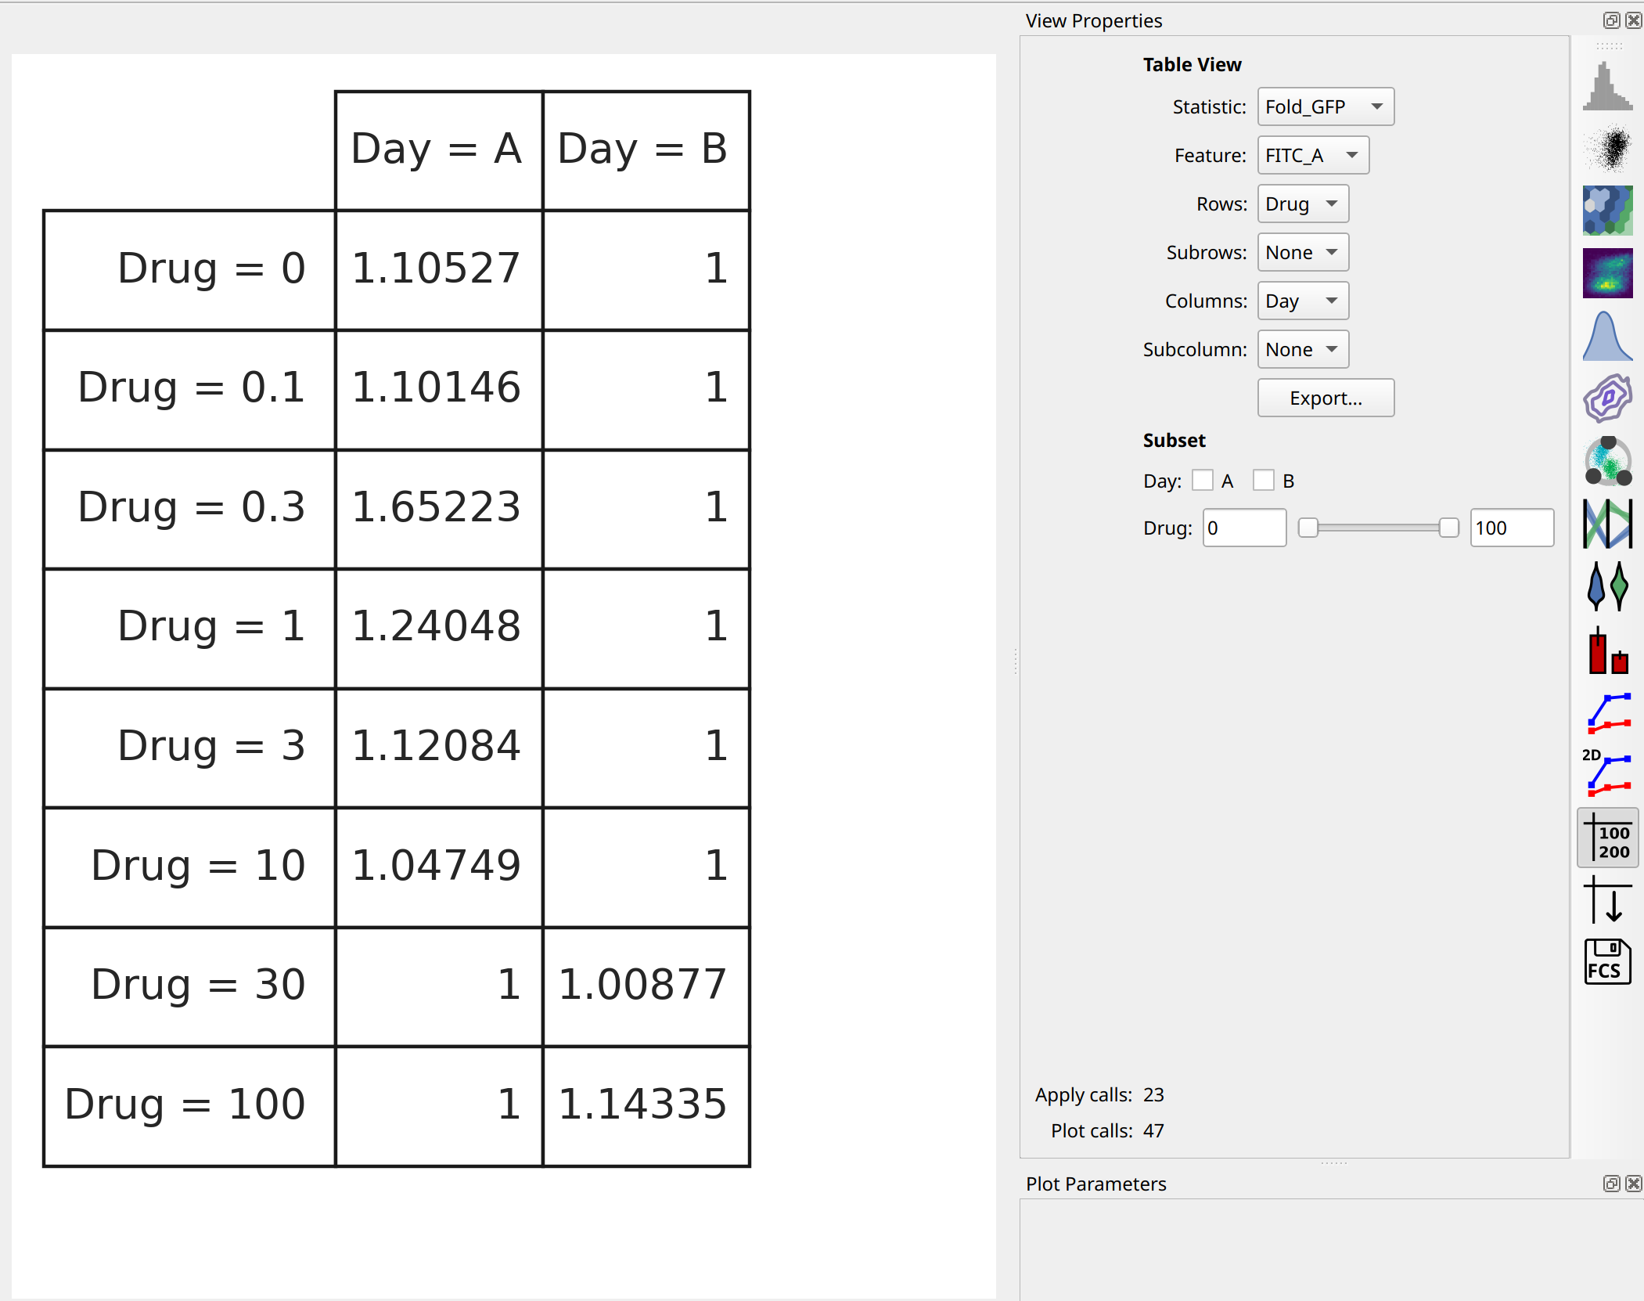1644x1301 pixels.
Task: Open the Statistic dropdown showing Fold_GFP
Action: pos(1326,106)
